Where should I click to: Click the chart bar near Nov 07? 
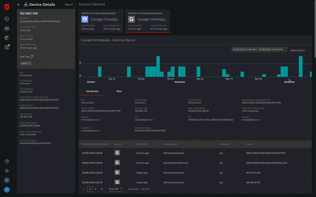[198, 72]
